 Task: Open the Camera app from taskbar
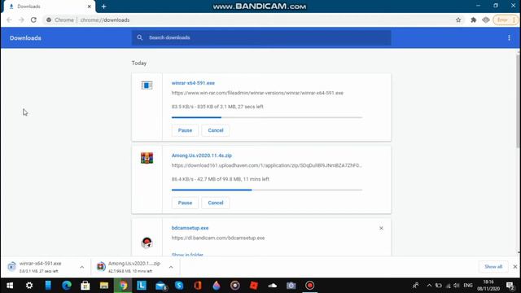[291, 286]
